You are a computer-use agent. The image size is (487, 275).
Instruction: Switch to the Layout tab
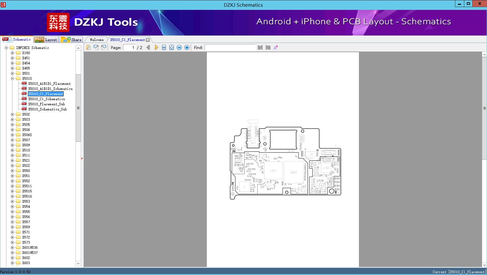pyautogui.click(x=46, y=40)
